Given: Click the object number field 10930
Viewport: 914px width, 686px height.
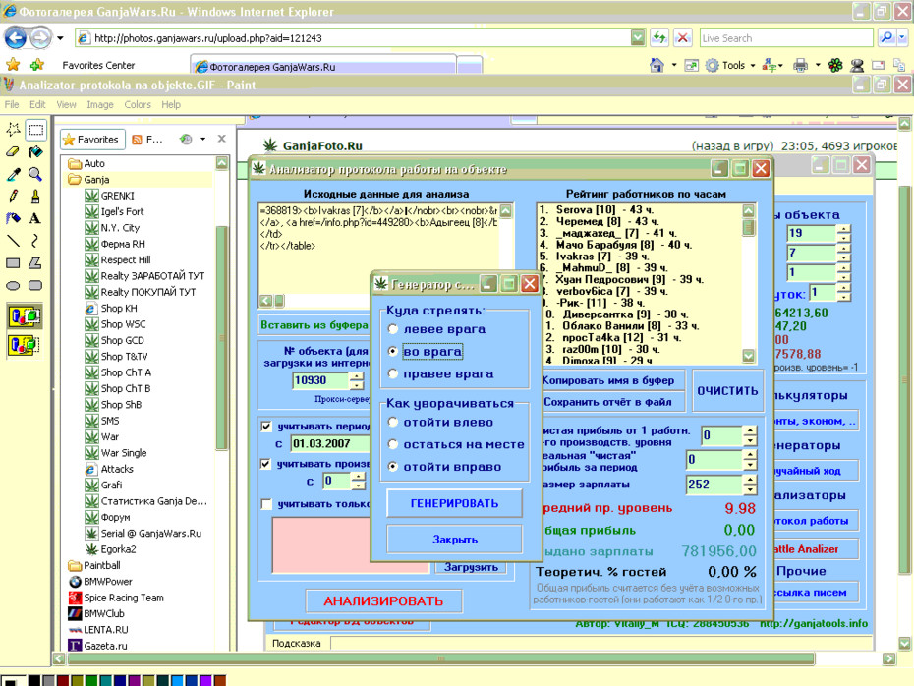Looking at the screenshot, I should (x=321, y=380).
